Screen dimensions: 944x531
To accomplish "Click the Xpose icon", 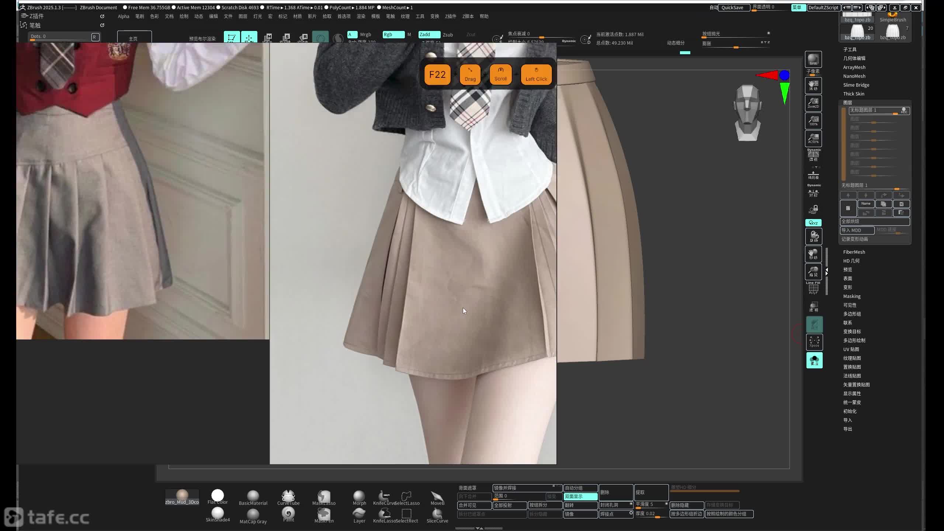I will pyautogui.click(x=814, y=342).
